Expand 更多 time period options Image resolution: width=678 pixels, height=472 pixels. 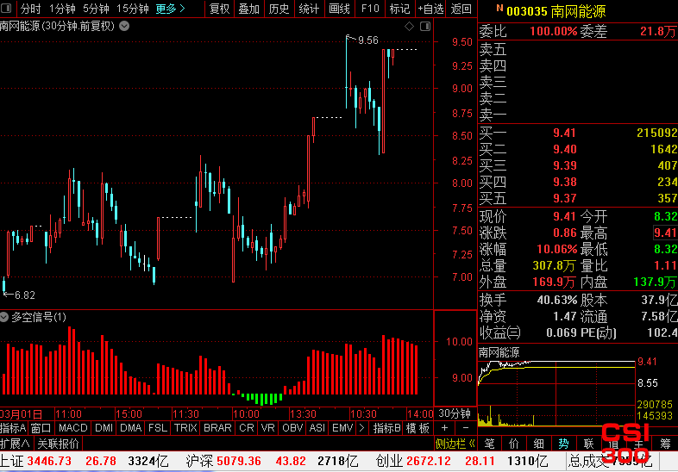171,9
